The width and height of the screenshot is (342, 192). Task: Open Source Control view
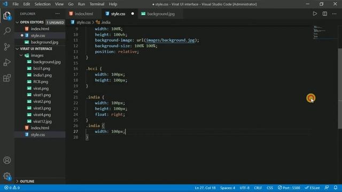pos(7,46)
